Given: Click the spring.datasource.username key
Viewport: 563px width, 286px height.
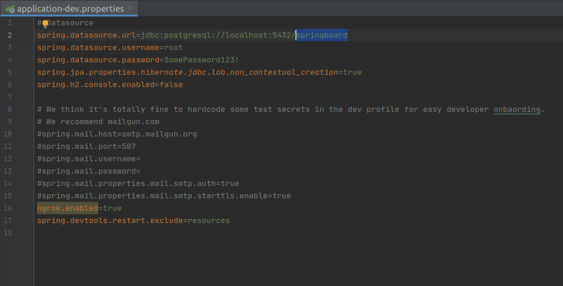Looking at the screenshot, I should [98, 48].
